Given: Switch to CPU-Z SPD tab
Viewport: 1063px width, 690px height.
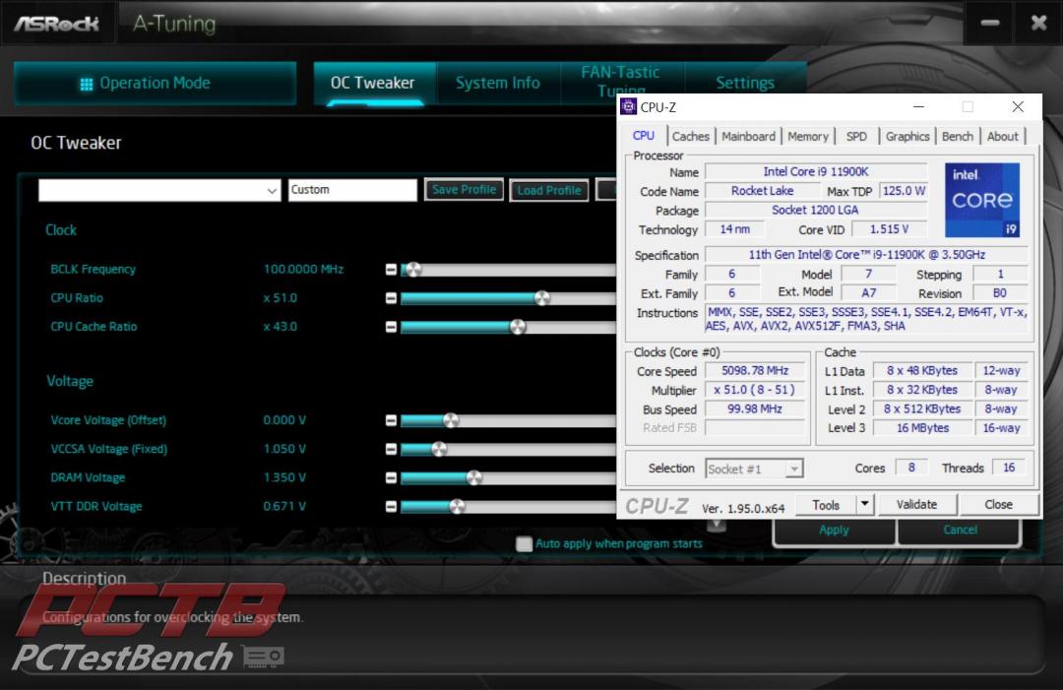Looking at the screenshot, I should (856, 136).
